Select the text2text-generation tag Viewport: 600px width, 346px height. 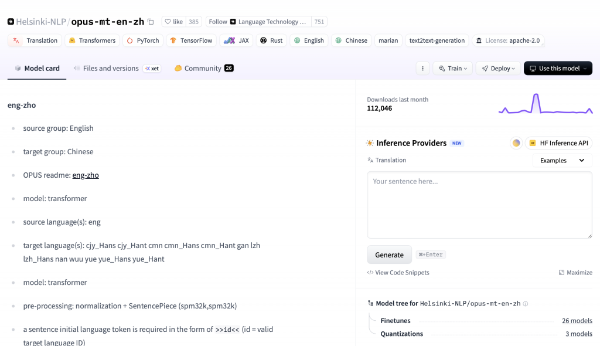click(437, 40)
